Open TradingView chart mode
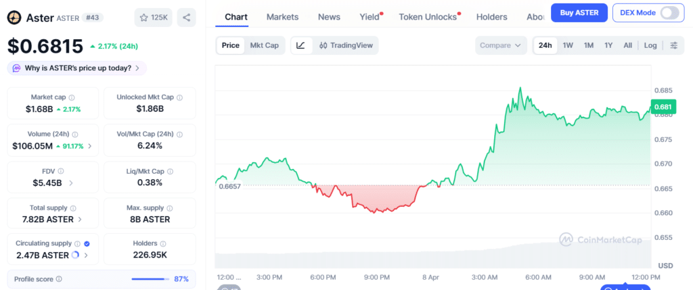 pos(345,45)
